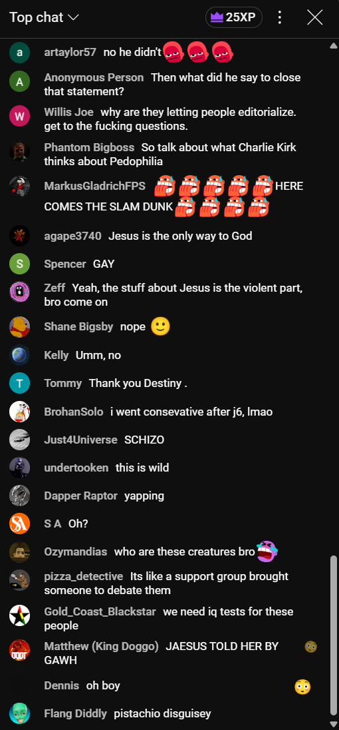The height and width of the screenshot is (730, 339).
Task: Click the chat scrollbar thumb
Action: tap(333, 635)
